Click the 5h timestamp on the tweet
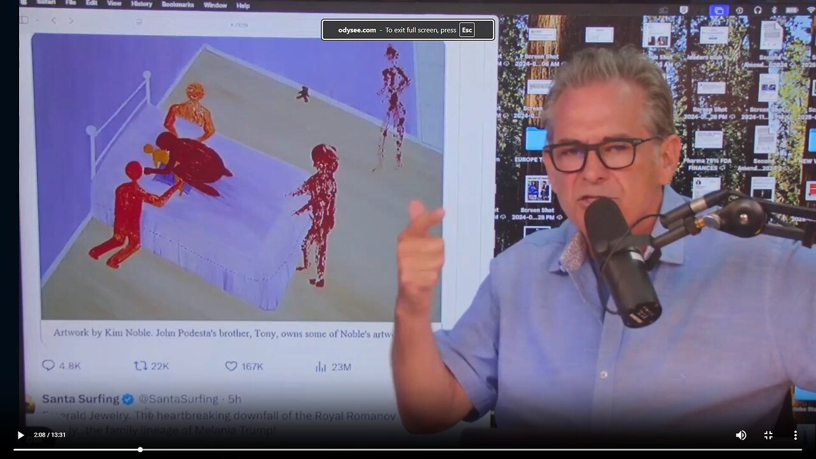The width and height of the screenshot is (816, 459). [235, 399]
